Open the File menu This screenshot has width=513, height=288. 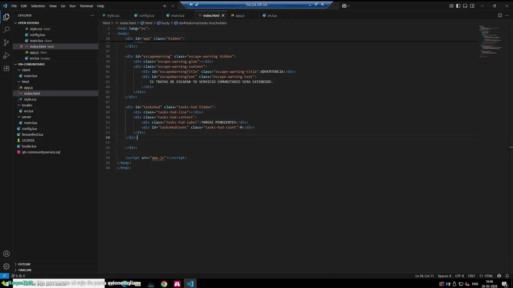(14, 6)
